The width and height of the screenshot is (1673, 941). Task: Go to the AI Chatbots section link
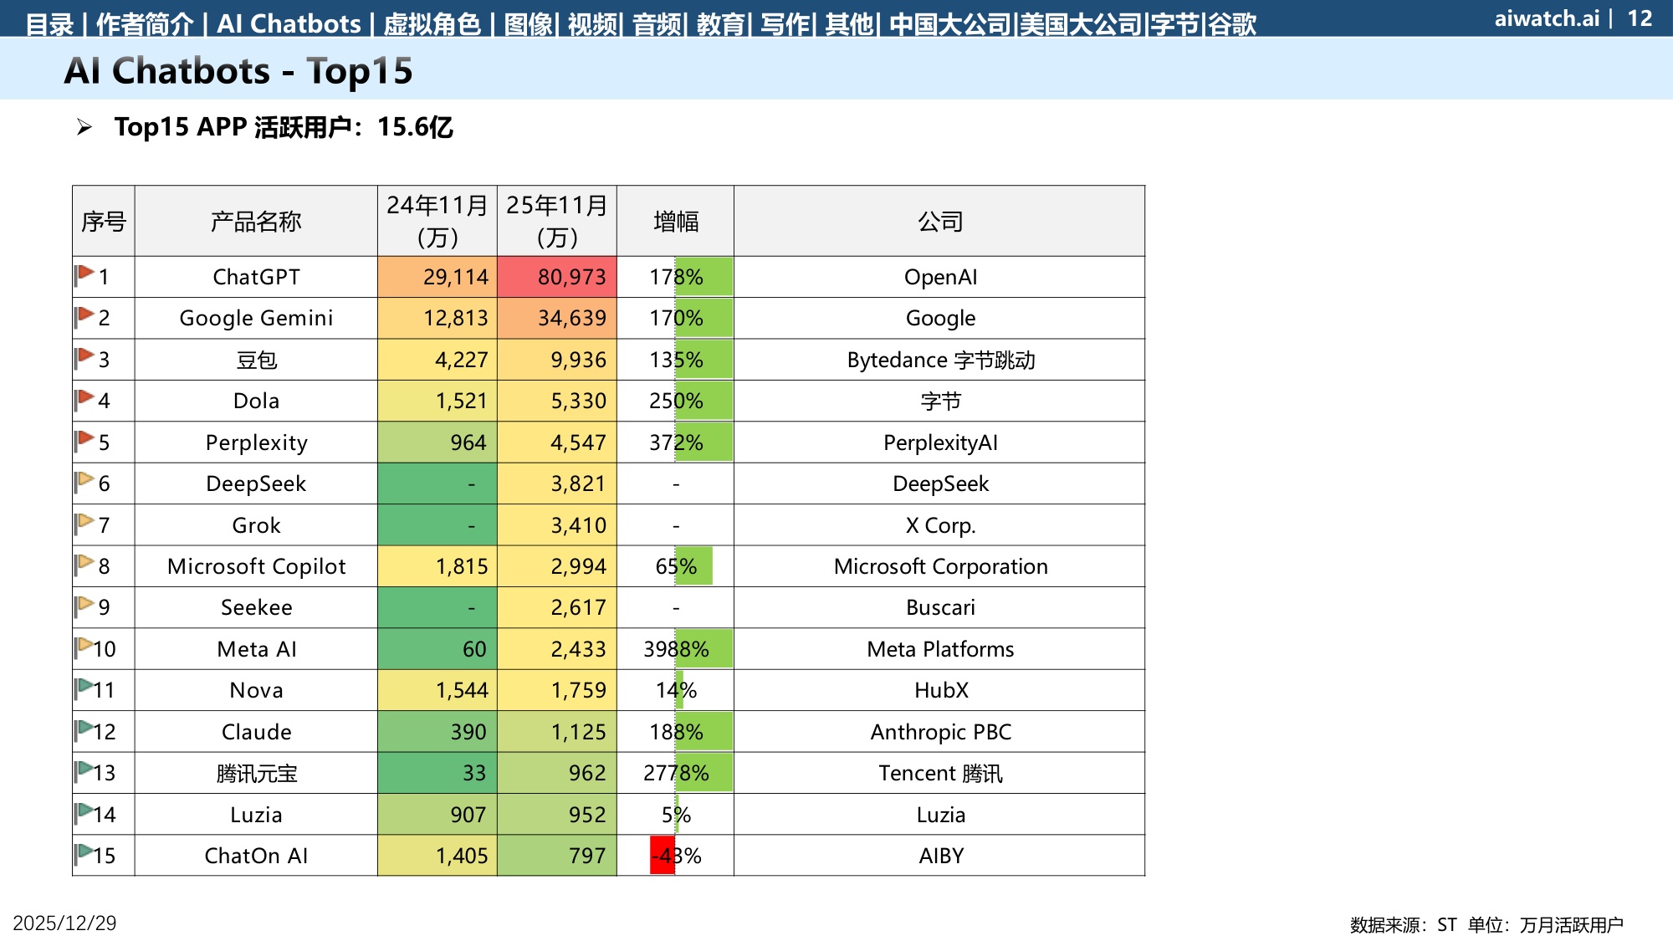[x=289, y=23]
